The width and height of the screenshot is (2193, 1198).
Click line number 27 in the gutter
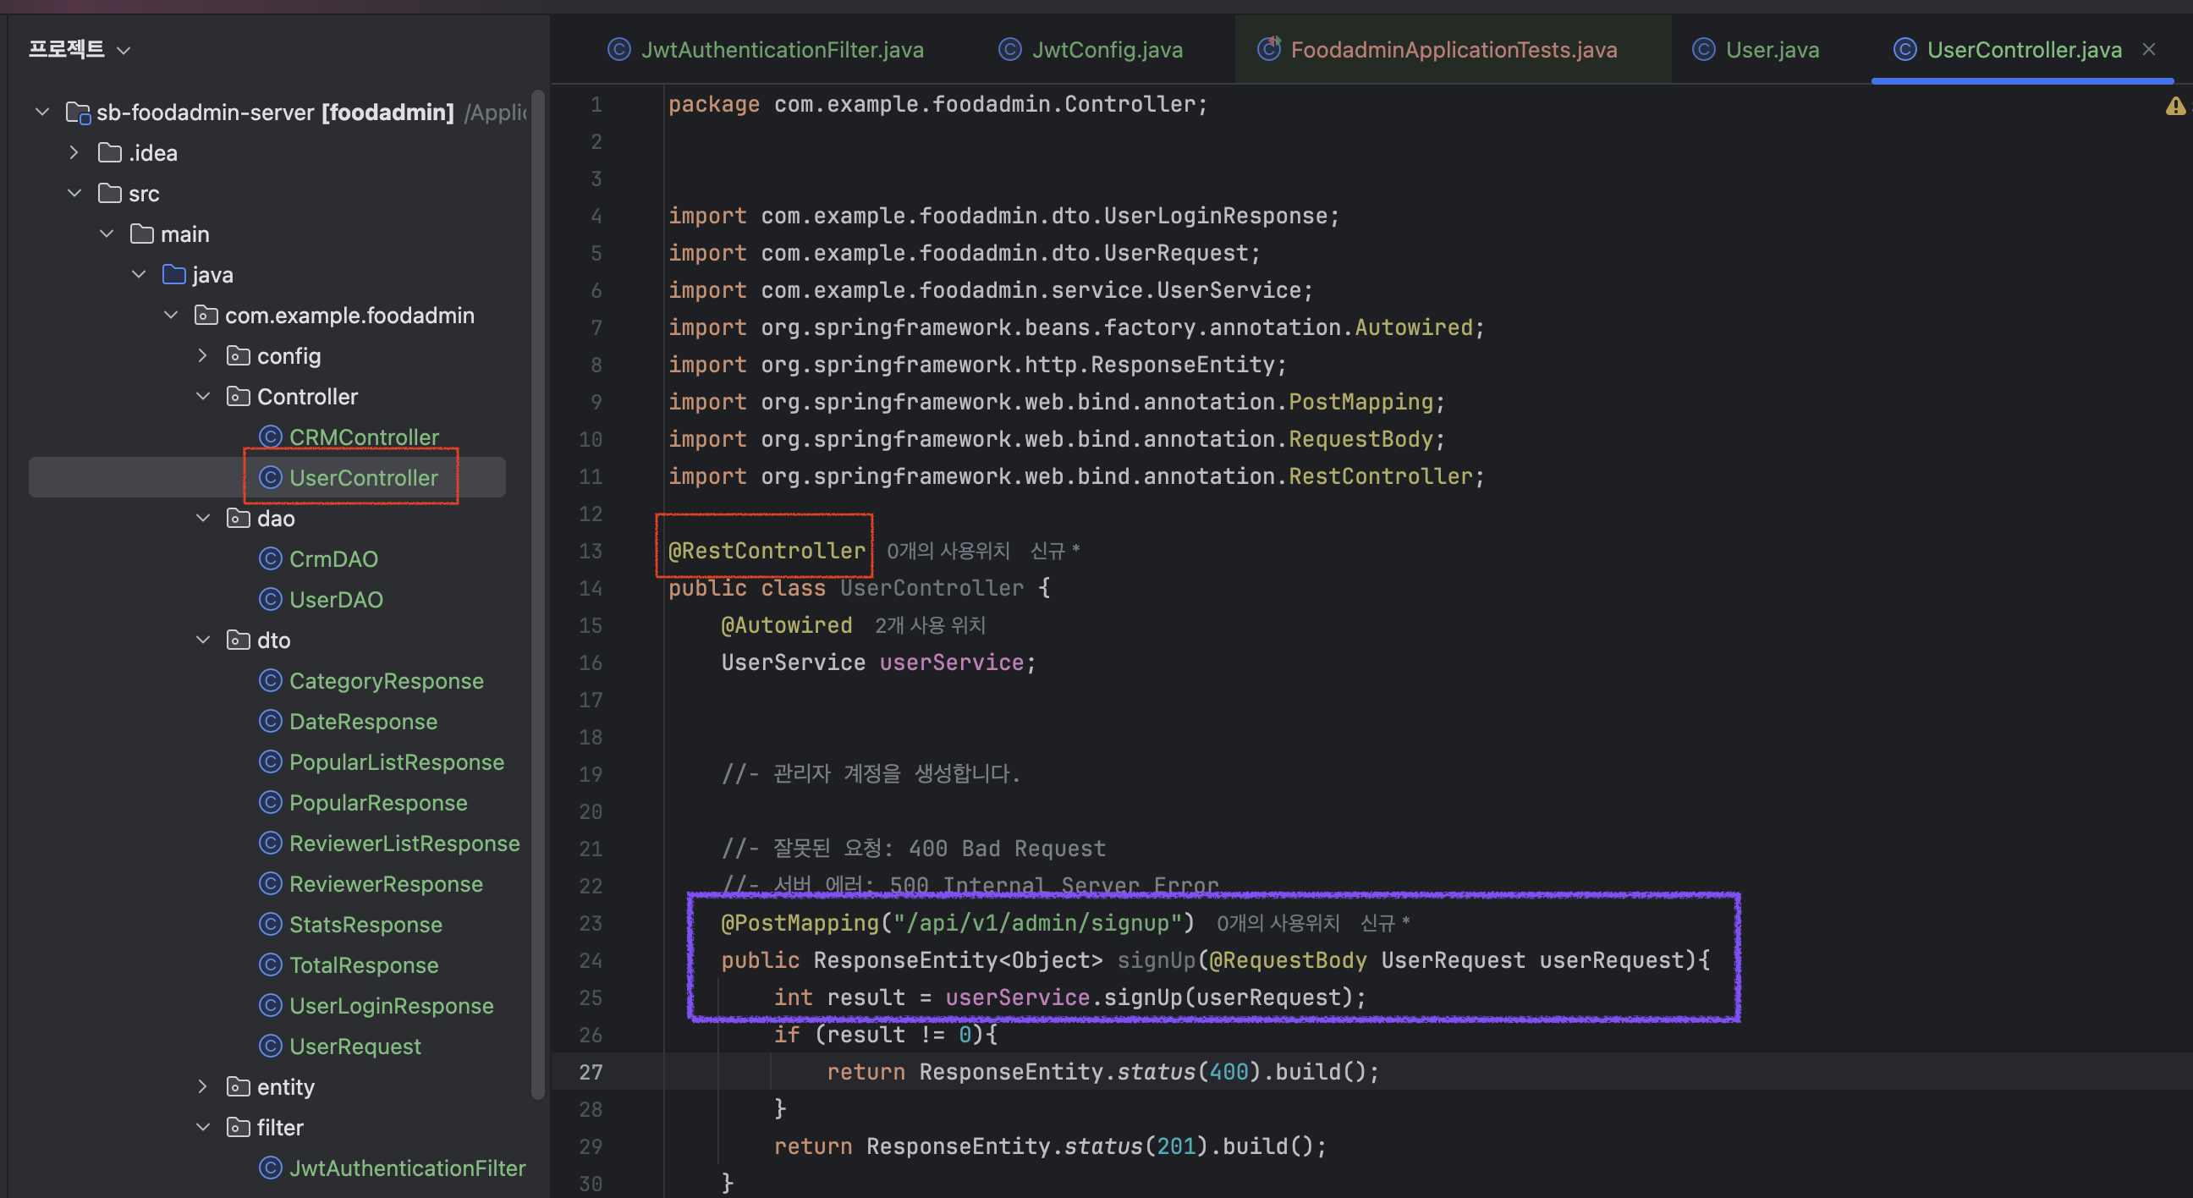591,1071
